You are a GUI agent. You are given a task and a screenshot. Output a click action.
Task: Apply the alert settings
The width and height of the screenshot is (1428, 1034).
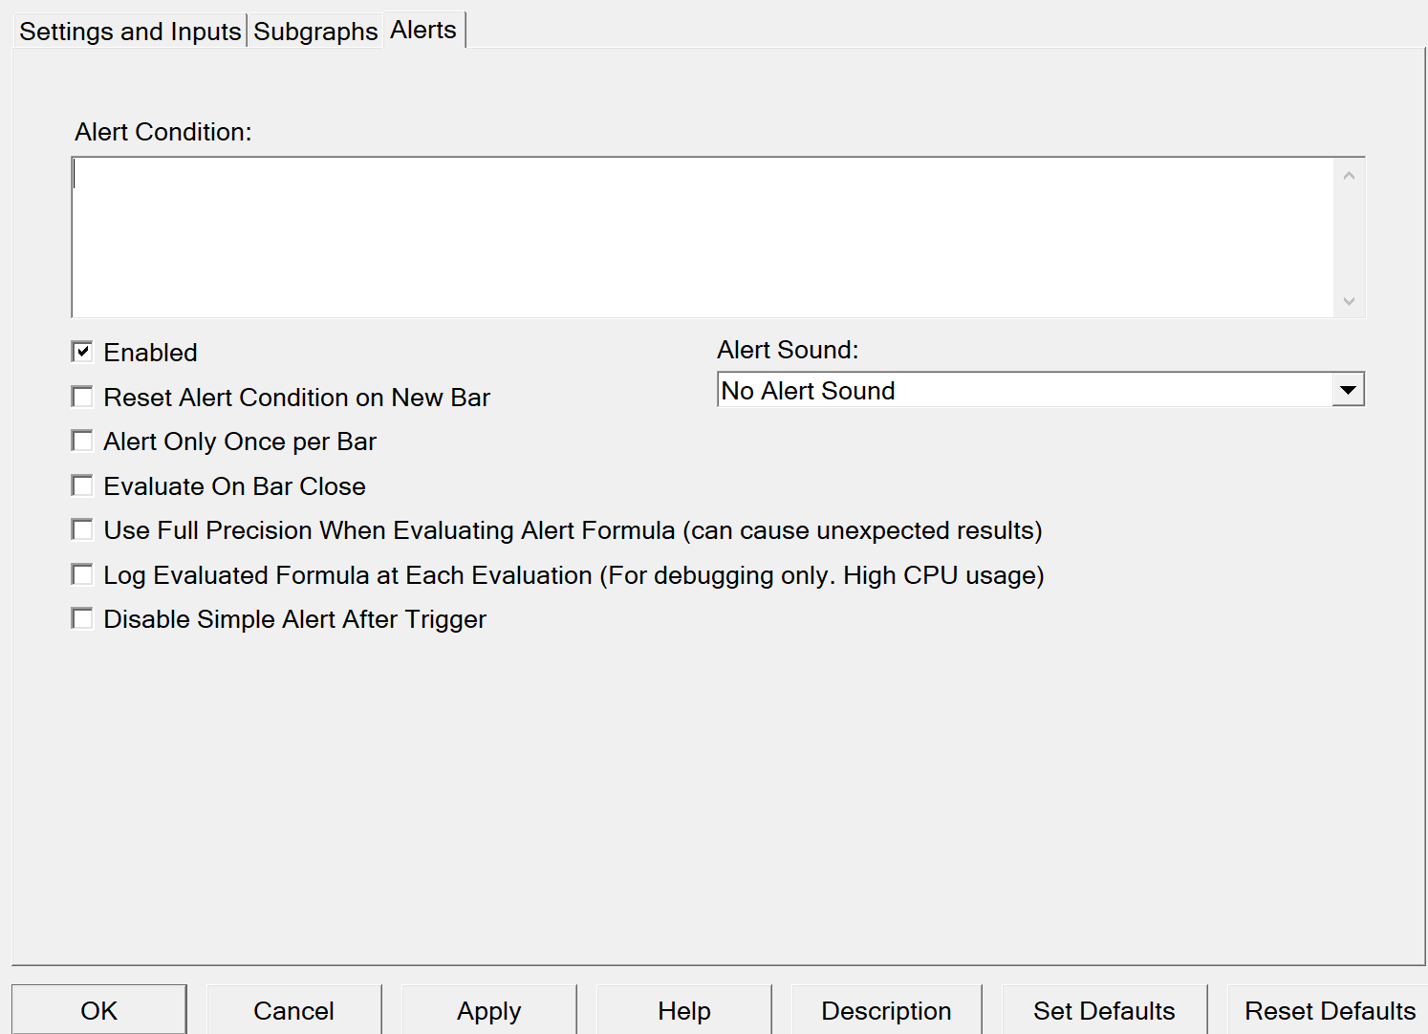(488, 1010)
